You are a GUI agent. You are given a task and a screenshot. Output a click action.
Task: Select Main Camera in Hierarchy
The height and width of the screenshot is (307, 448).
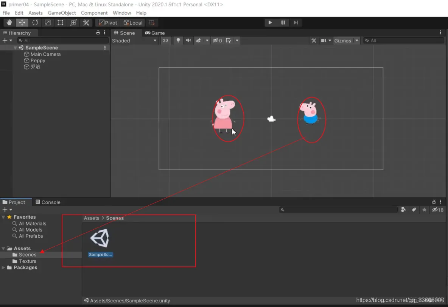[x=45, y=54]
